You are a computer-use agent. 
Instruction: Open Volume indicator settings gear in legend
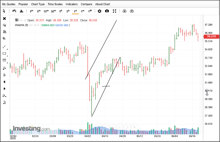coord(35,25)
